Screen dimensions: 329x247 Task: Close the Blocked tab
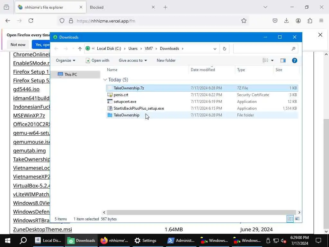153,7
